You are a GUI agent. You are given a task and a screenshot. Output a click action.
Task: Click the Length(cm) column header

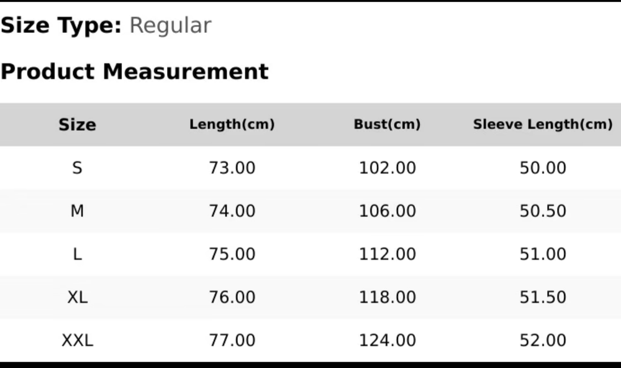click(232, 124)
